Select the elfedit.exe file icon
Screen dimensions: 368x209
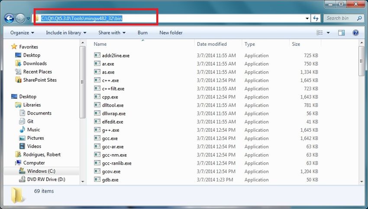[x=97, y=121]
